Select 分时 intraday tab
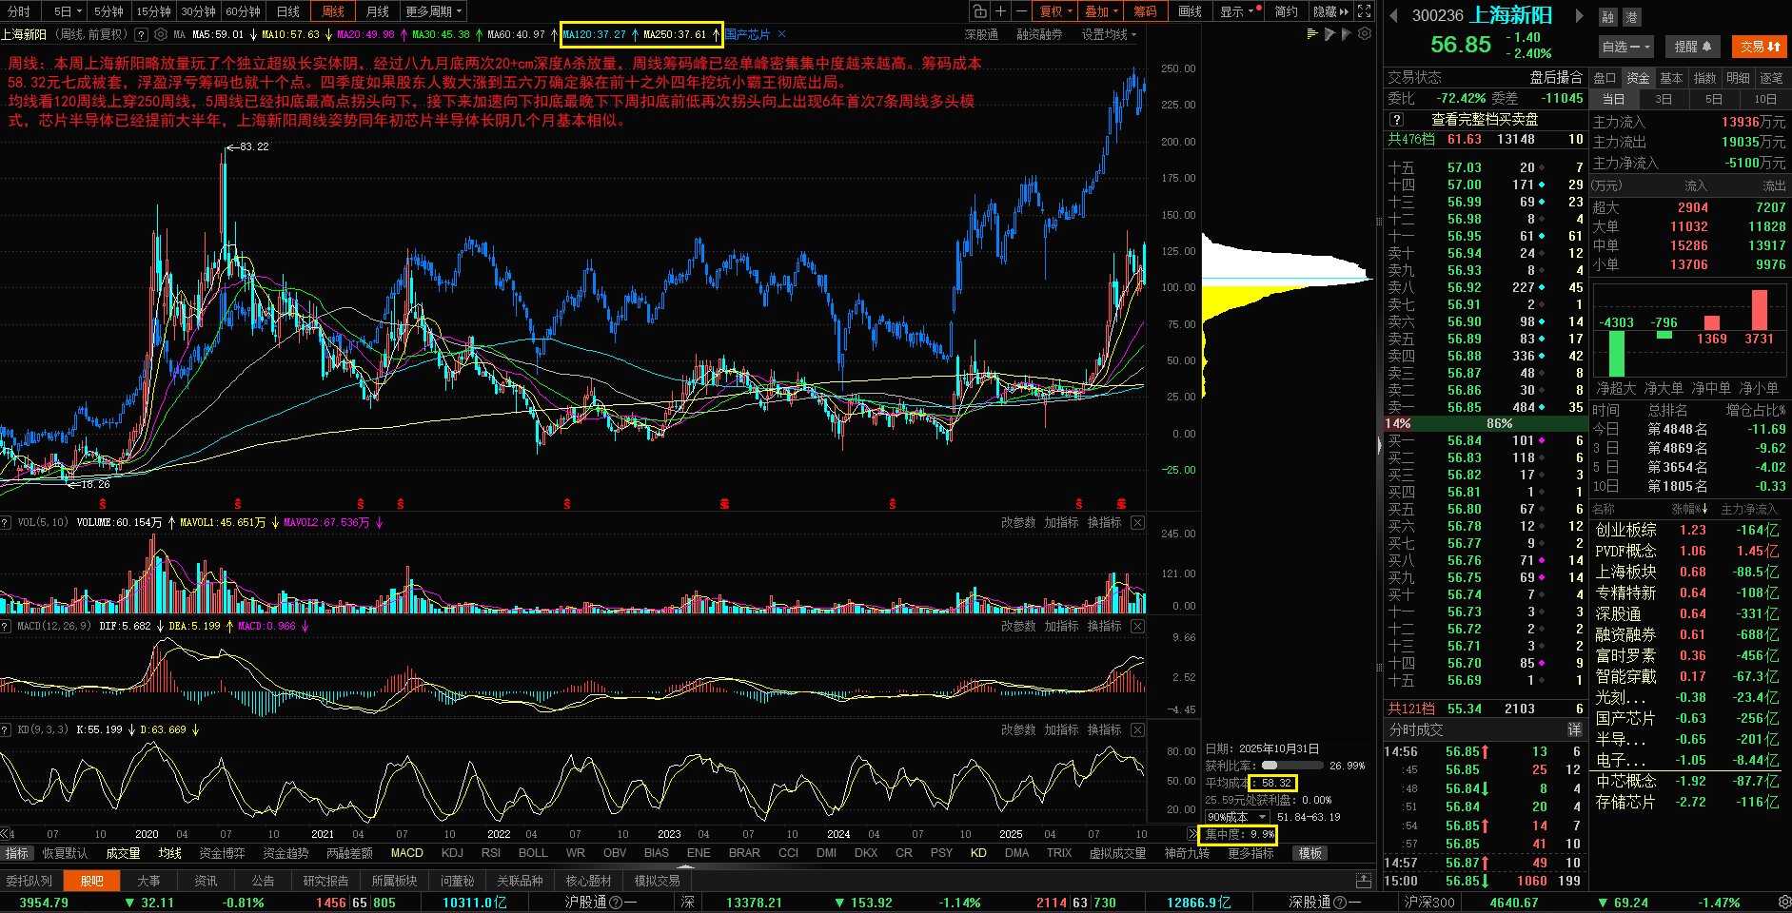Screen dimensions: 1792x913 pyautogui.click(x=19, y=11)
